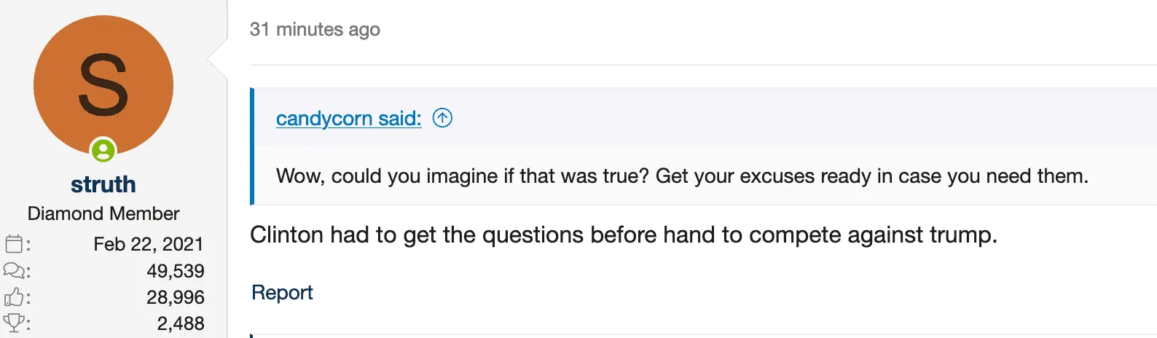Click the quoted text about excuses
Viewport: 1157px width, 338px height.
coord(682,176)
